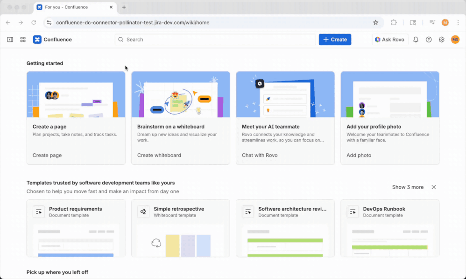Viewport: 466px width, 279px height.
Task: Click the Confluence logo icon
Action: point(37,40)
